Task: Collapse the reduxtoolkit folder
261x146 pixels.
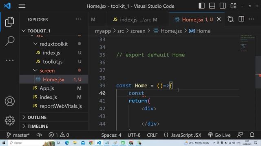Action: (53, 44)
